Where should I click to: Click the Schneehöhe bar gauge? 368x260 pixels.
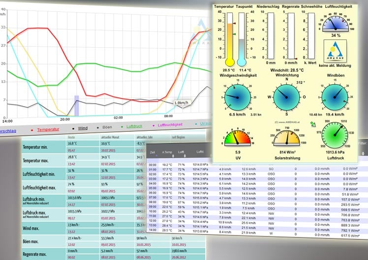[311, 36]
